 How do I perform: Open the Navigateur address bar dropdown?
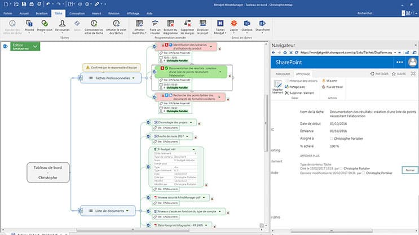coord(395,52)
